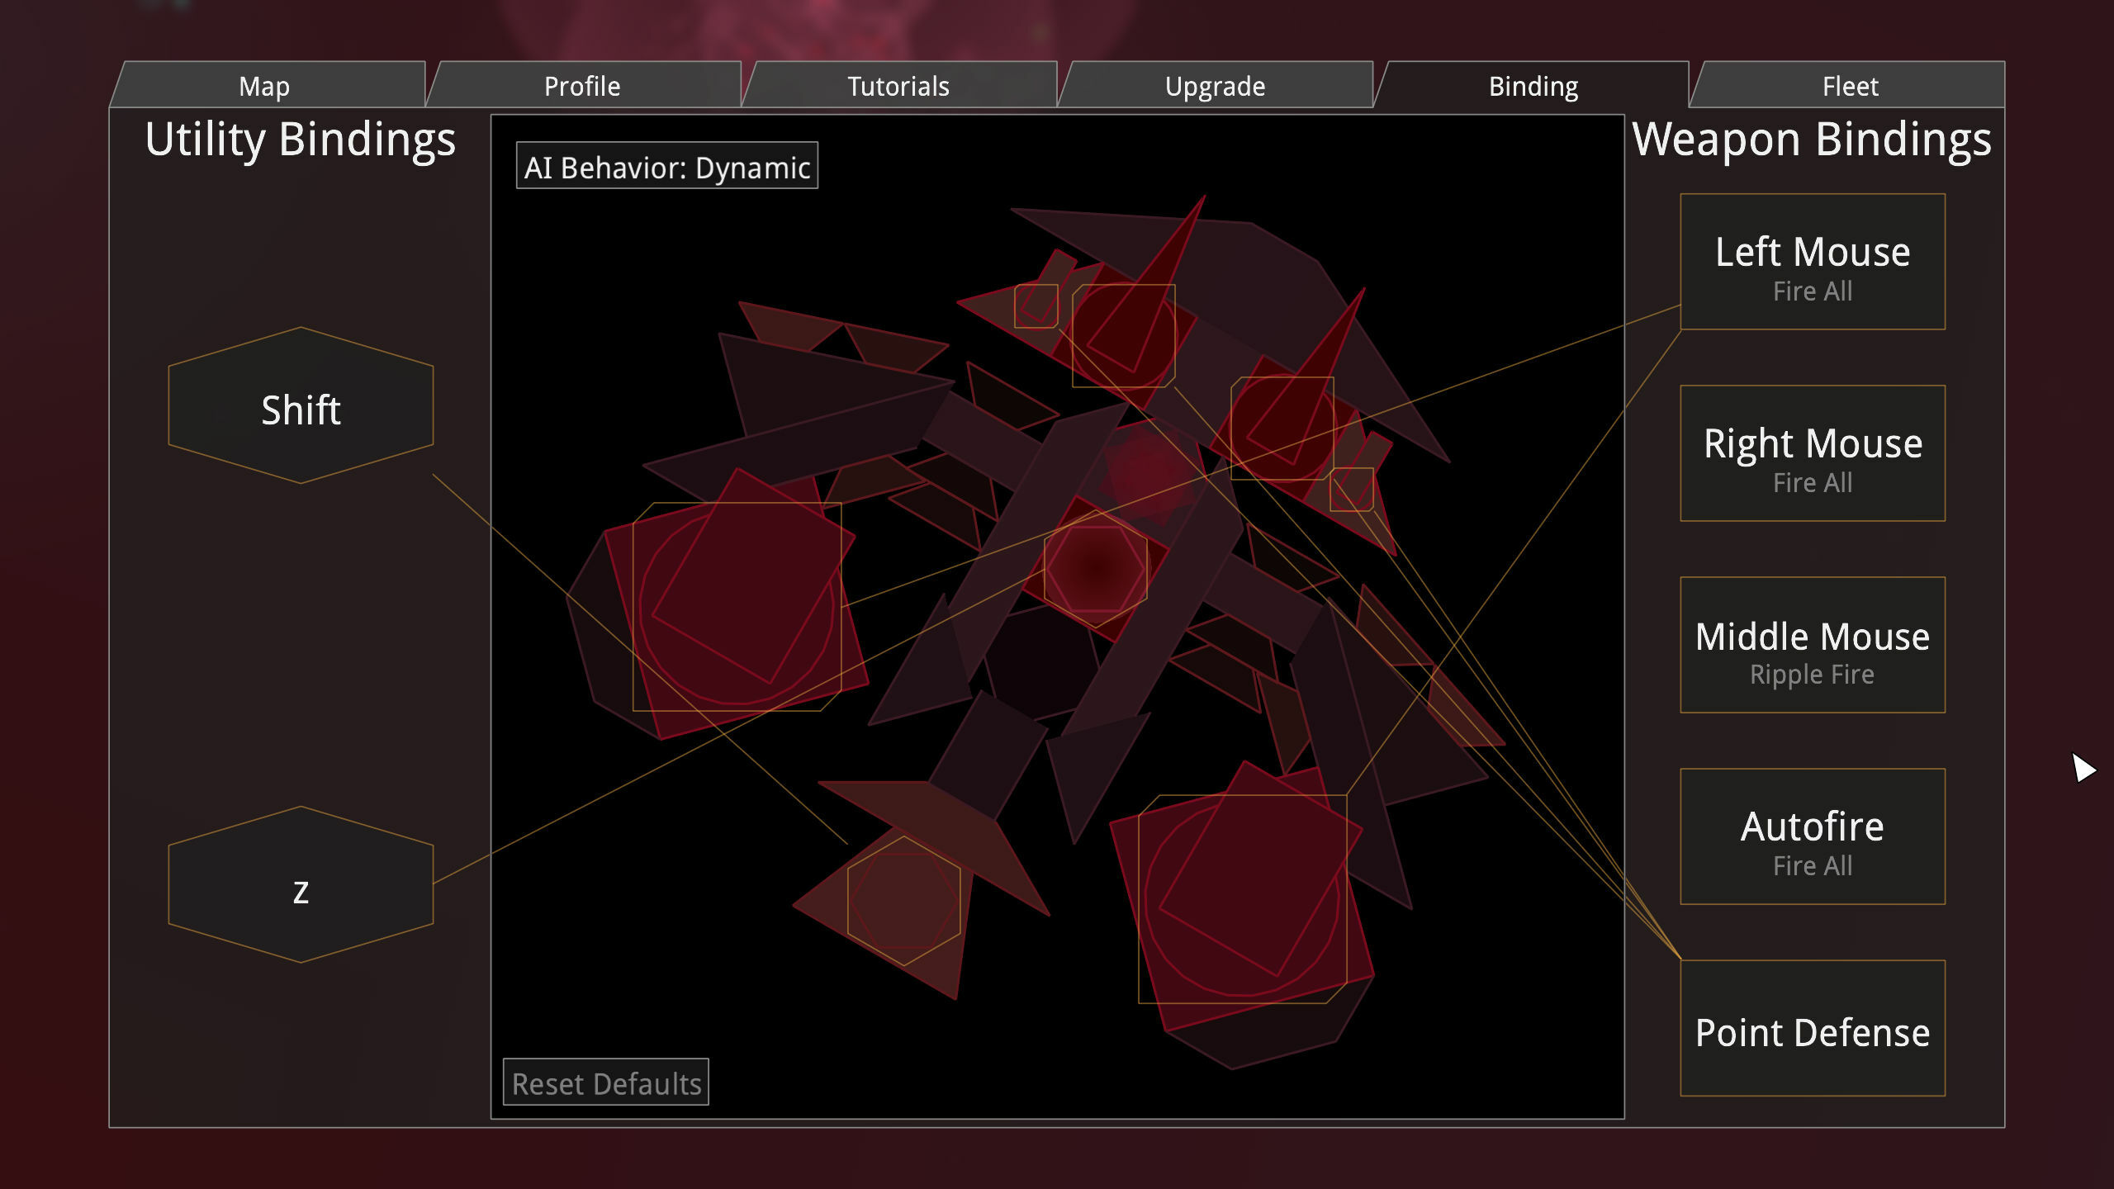Open the Upgrade tab menu

point(1216,86)
